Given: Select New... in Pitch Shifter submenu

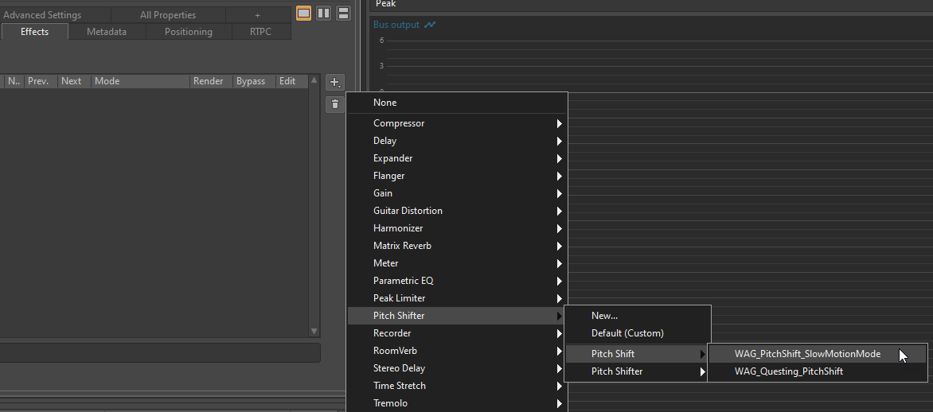Looking at the screenshot, I should 605,316.
